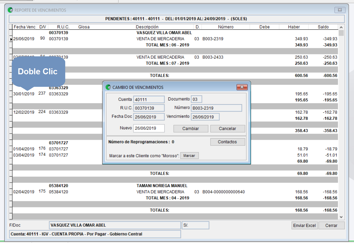Click scrollbar up arrow in report grid
The image size is (354, 243).
point(341,27)
